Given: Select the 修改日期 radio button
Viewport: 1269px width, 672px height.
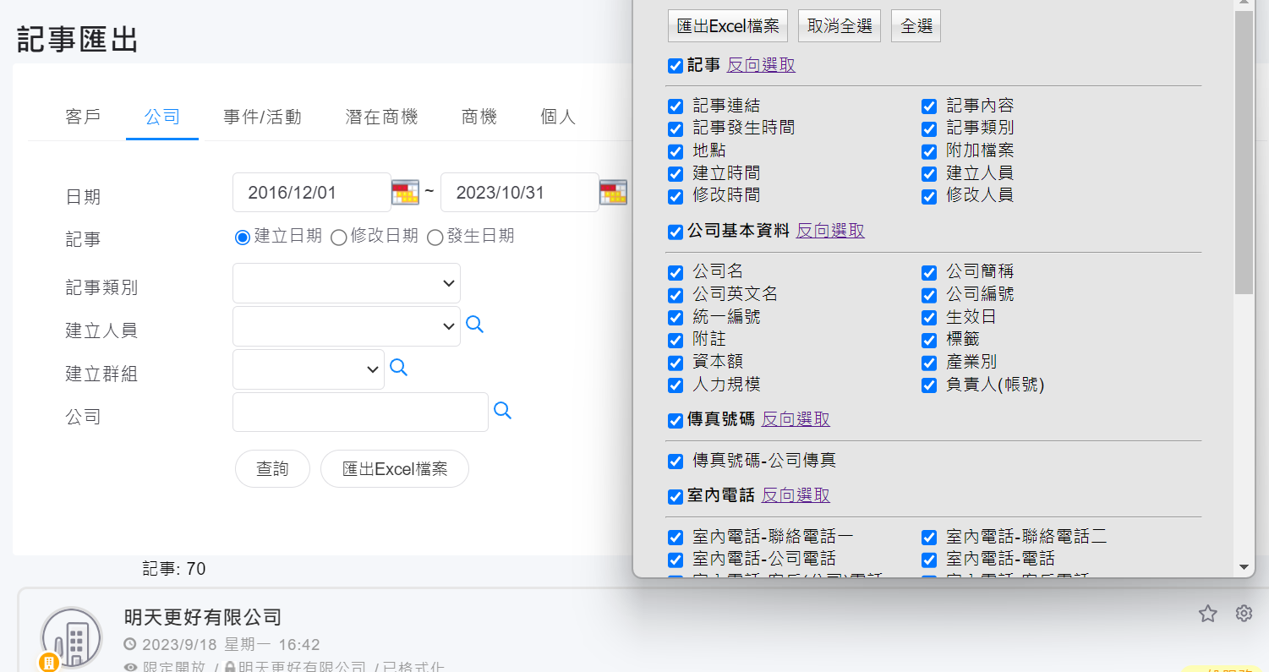Looking at the screenshot, I should pos(338,238).
